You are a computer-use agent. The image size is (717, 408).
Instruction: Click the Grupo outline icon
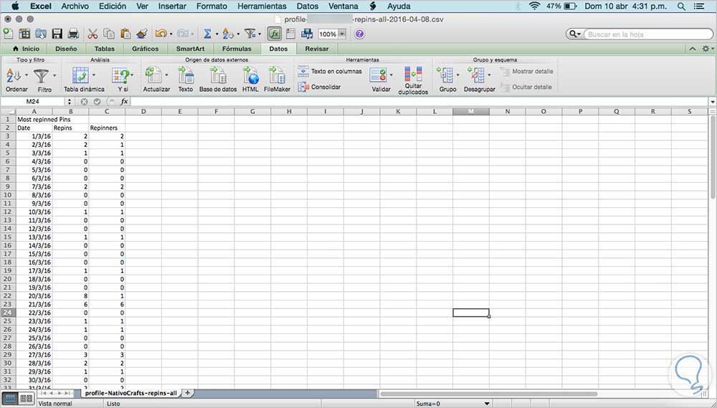click(445, 75)
